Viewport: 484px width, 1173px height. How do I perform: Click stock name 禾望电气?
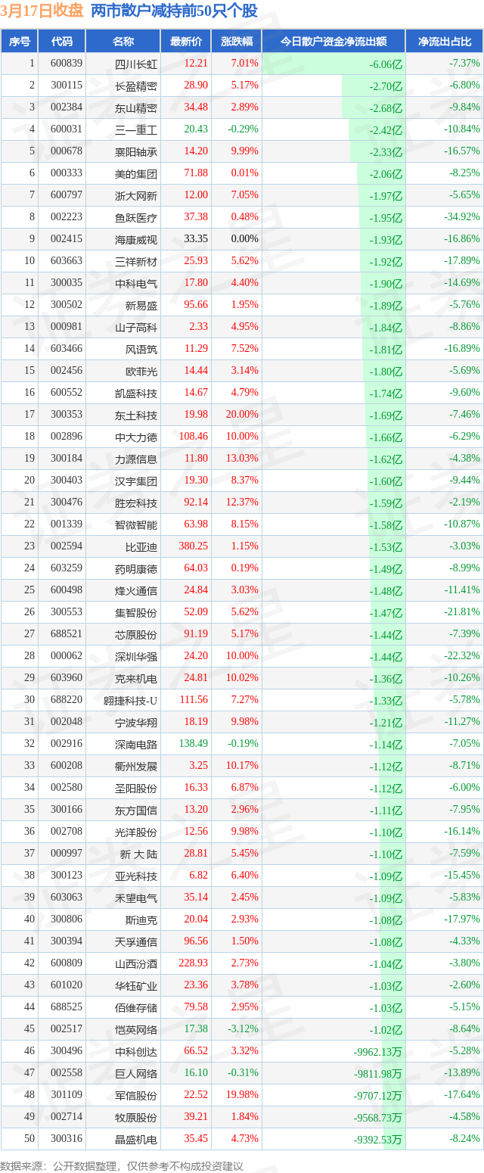click(x=136, y=898)
